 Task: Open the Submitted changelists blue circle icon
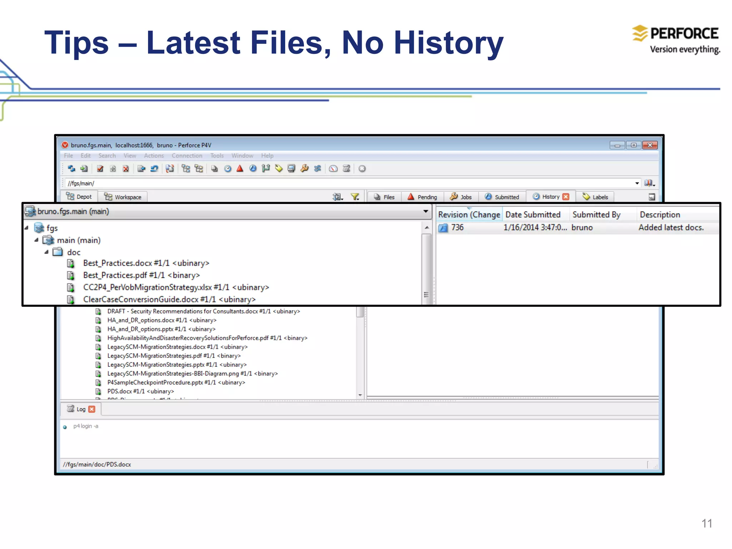(253, 169)
